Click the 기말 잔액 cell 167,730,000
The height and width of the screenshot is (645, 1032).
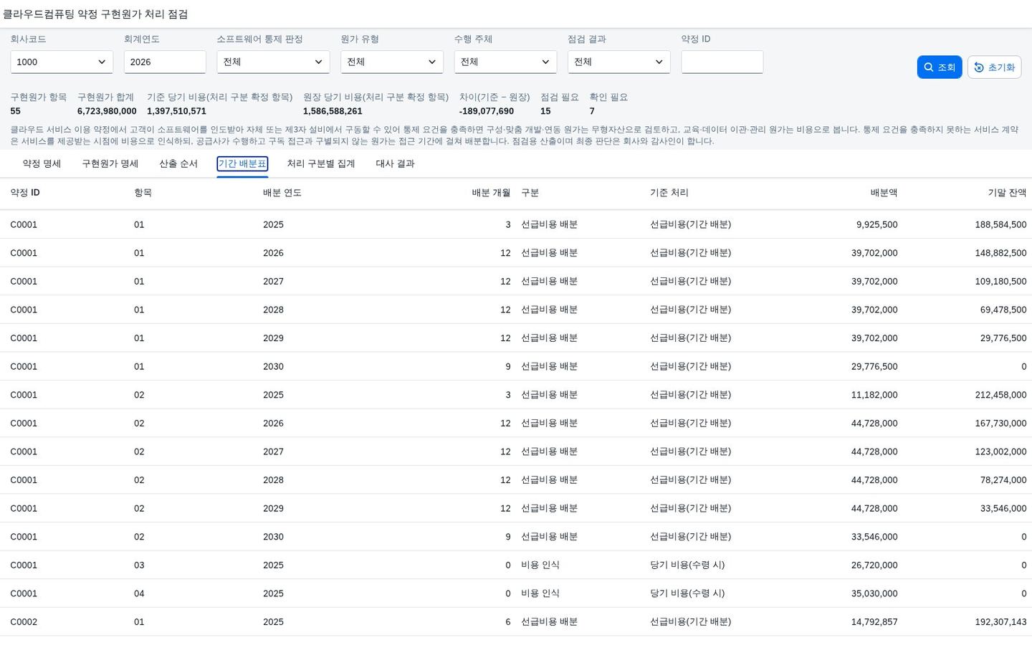[1000, 424]
